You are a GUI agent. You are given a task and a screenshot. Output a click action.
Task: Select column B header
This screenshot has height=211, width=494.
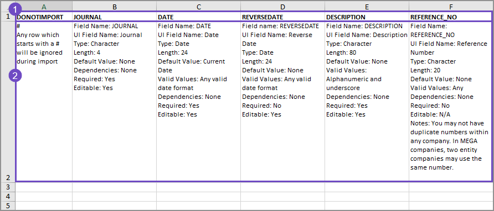[x=115, y=6]
